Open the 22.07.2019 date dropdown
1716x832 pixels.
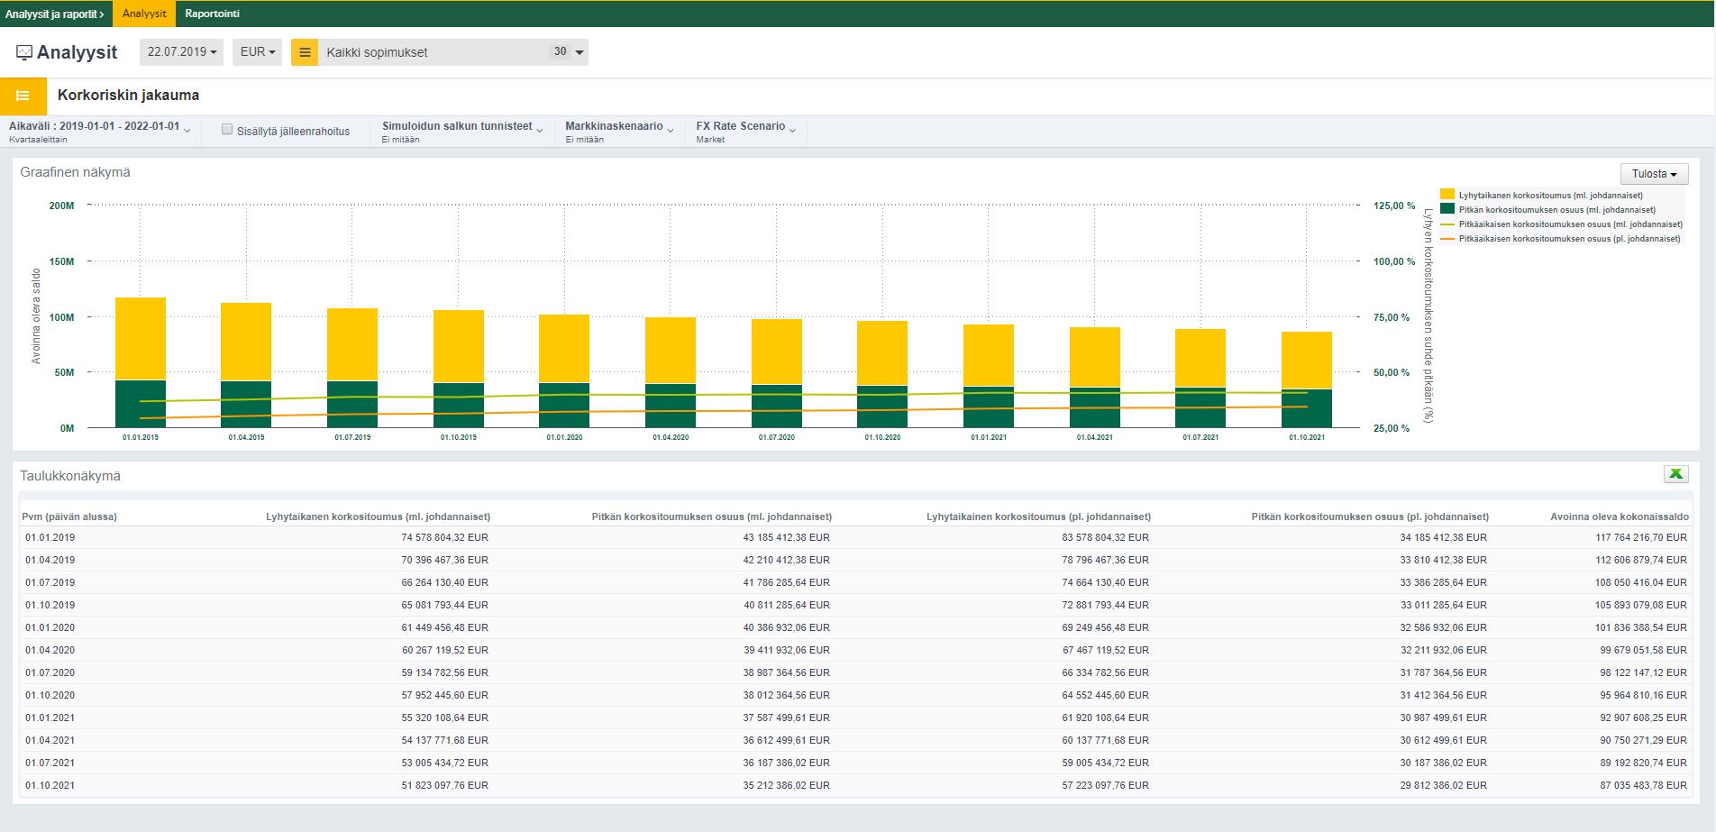pyautogui.click(x=182, y=52)
